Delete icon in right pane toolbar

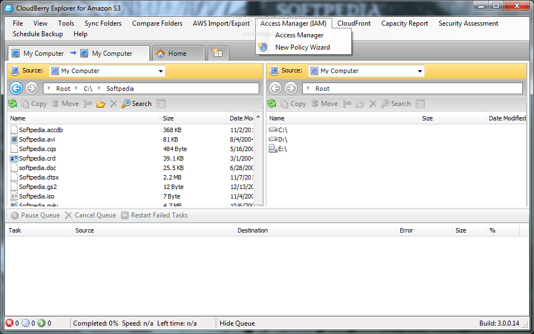373,104
